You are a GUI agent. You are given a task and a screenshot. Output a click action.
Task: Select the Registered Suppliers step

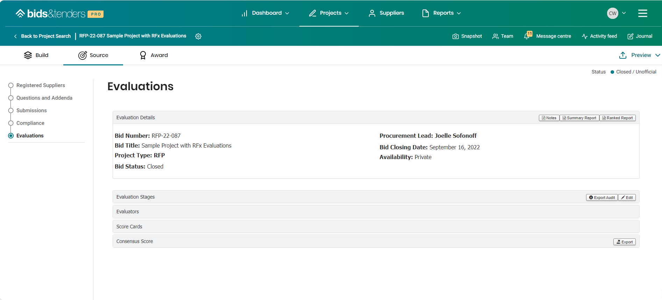coord(41,85)
